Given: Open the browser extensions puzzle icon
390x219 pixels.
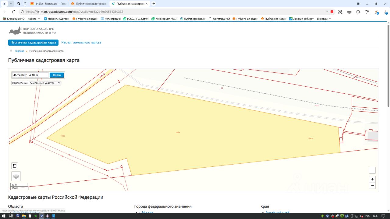Looking at the screenshot, I should coord(358,12).
